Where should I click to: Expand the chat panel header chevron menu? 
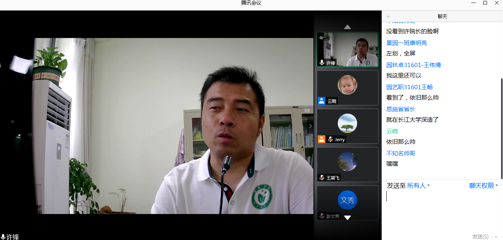pos(388,16)
